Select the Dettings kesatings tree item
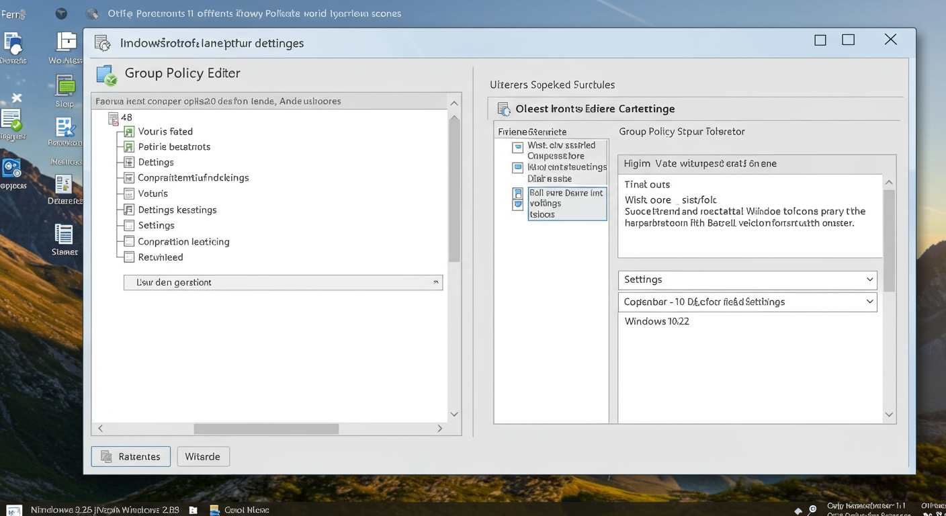The width and height of the screenshot is (946, 516). point(177,210)
